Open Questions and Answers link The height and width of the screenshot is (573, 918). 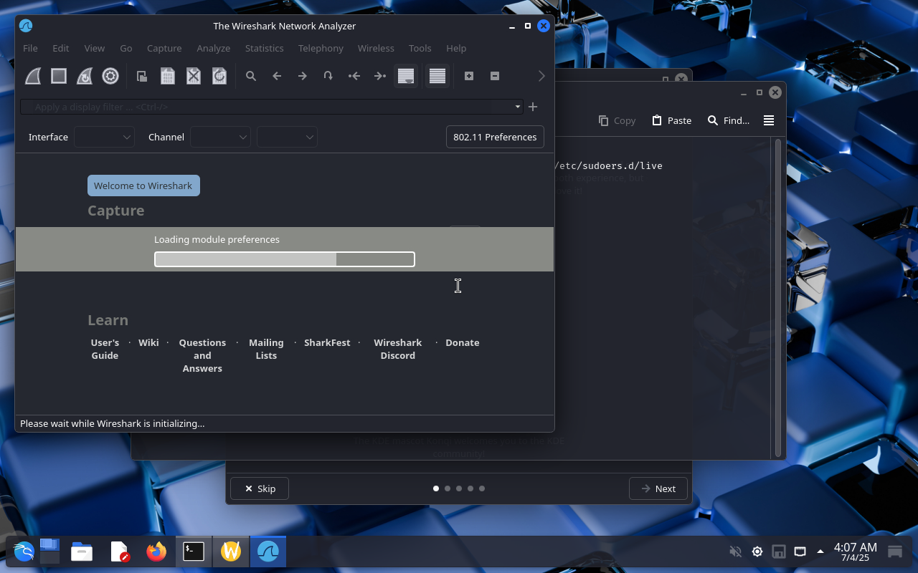202,355
